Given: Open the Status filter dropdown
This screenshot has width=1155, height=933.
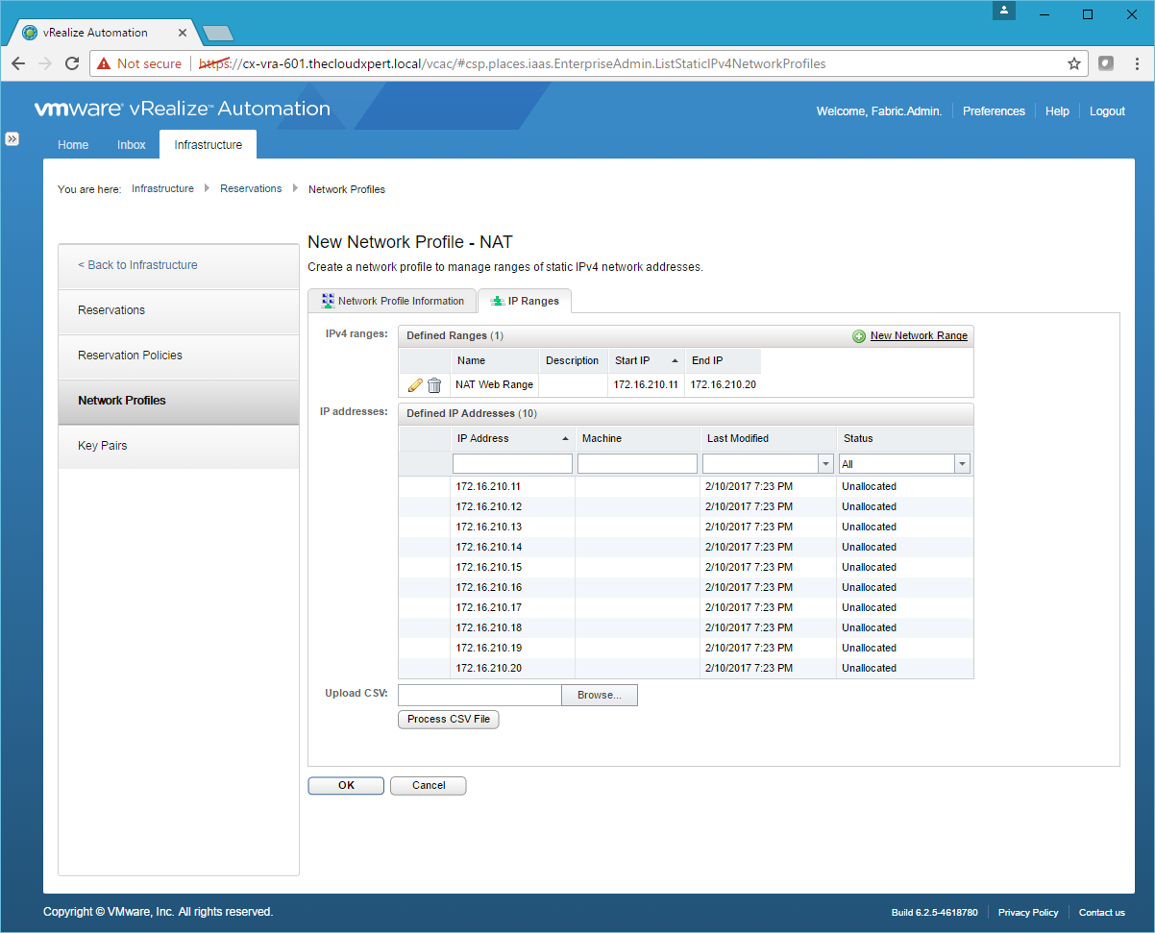Looking at the screenshot, I should 962,464.
